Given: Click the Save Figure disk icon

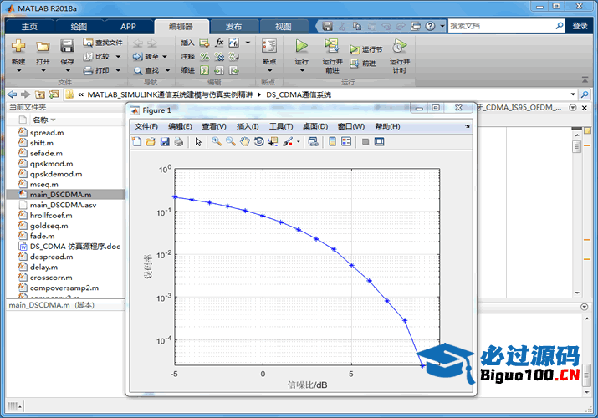Looking at the screenshot, I should click(165, 142).
